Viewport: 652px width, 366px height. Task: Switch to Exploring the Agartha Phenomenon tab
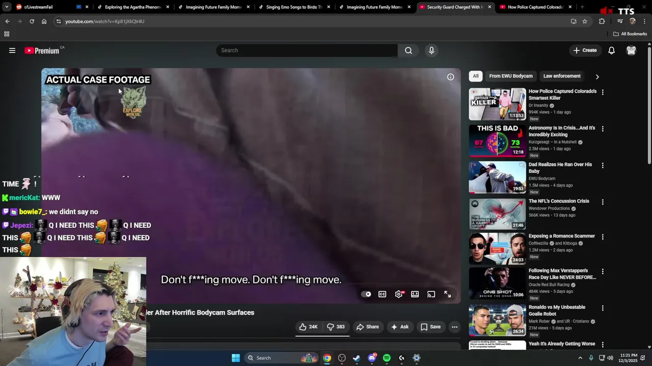[133, 7]
